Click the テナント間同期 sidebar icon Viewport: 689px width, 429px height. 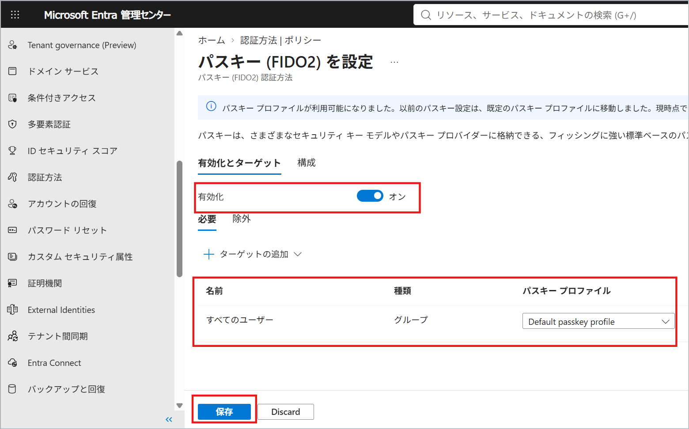click(x=12, y=336)
